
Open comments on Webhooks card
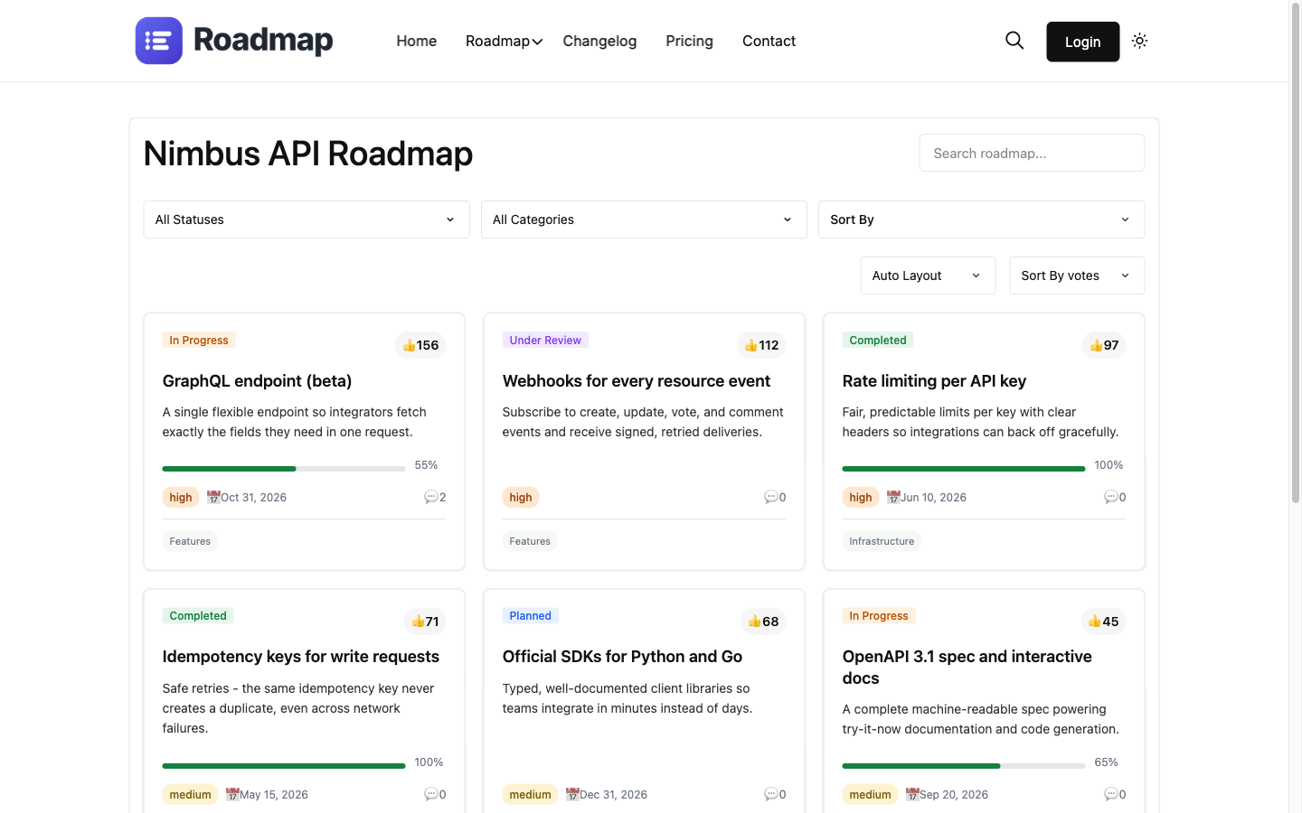775,497
